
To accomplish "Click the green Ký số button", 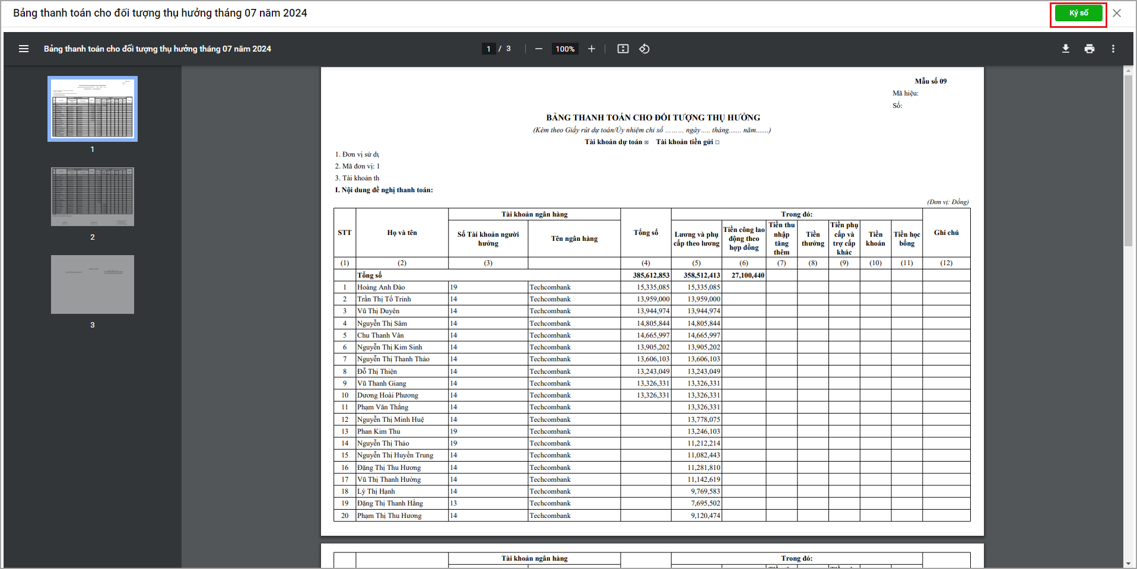I will [x=1078, y=13].
